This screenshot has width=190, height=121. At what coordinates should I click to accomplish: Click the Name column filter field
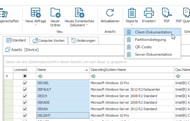[x=63, y=76]
